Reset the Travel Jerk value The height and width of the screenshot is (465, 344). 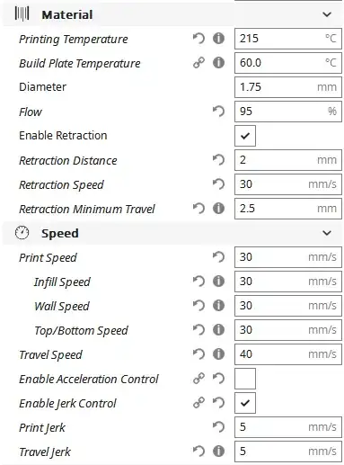coord(198,452)
